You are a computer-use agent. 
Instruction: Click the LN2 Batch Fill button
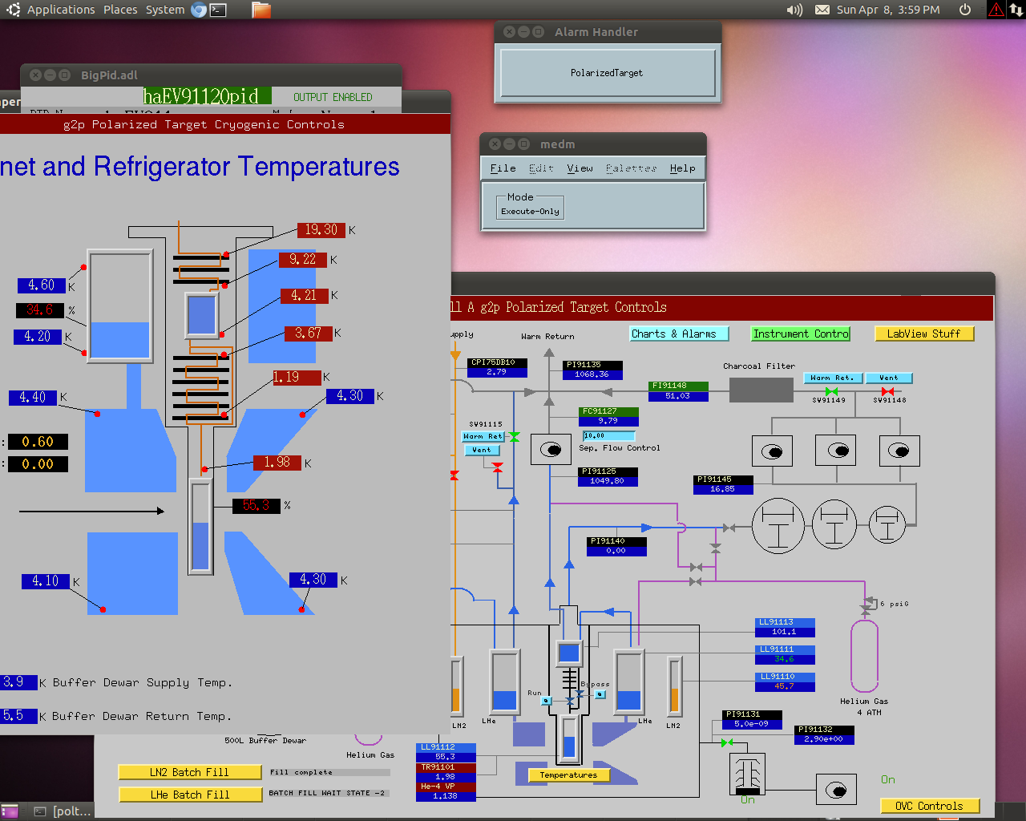[190, 772]
